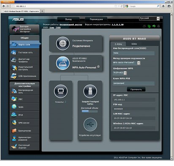Click the page scrollbar up arrow
This screenshot has height=166, width=174.
pyautogui.click(x=171, y=14)
